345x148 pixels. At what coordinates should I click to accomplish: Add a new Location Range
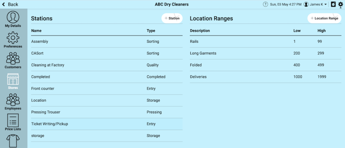pos(324,18)
